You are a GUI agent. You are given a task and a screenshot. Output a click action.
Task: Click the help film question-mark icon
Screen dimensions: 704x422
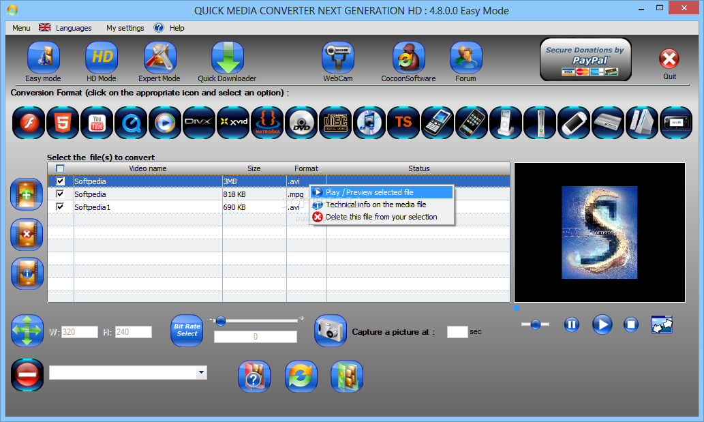coord(254,376)
